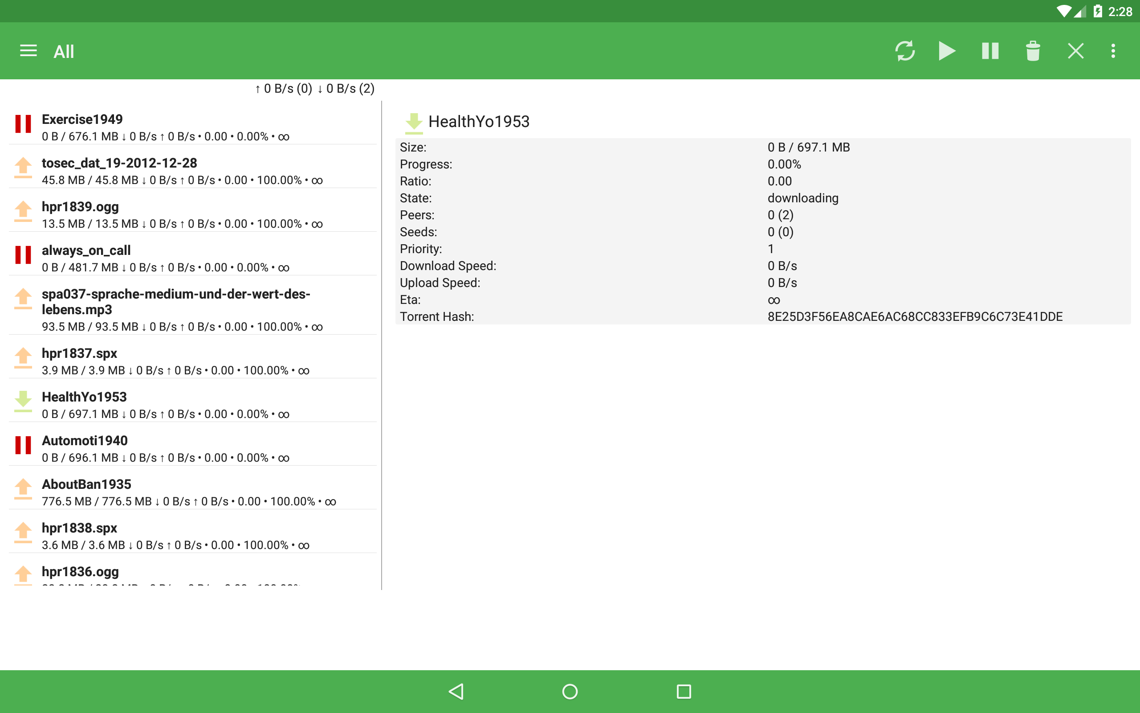Tap the 0 B / 676.1 MB stats line

[x=165, y=137]
